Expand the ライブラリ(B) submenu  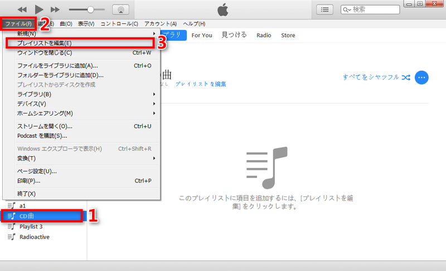81,94
